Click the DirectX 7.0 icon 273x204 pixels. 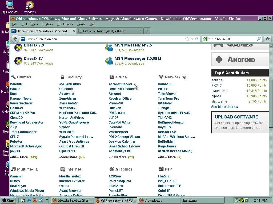coord(18,48)
